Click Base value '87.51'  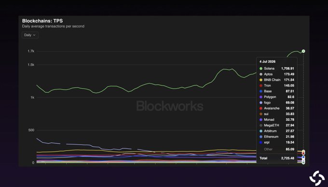(x=290, y=91)
